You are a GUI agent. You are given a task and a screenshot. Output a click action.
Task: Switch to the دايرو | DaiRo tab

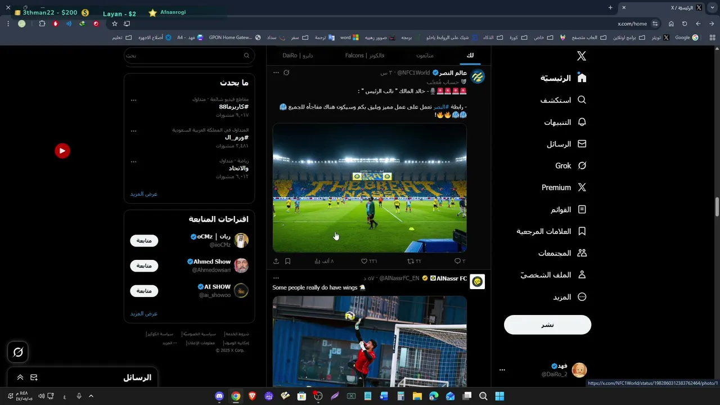tap(298, 55)
